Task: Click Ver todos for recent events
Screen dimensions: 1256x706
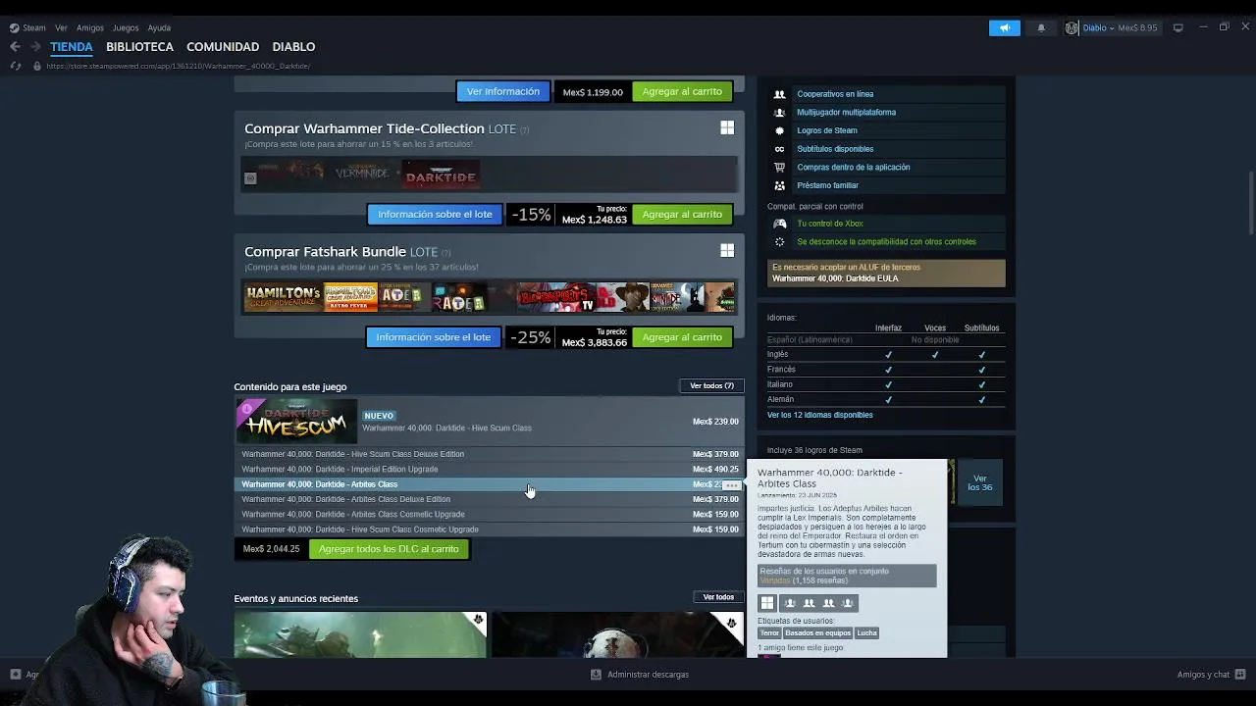Action: coord(718,597)
